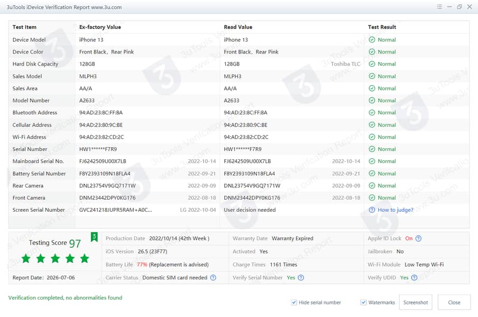
Task: Click the Apple ID Lock help icon
Action: [x=419, y=239]
